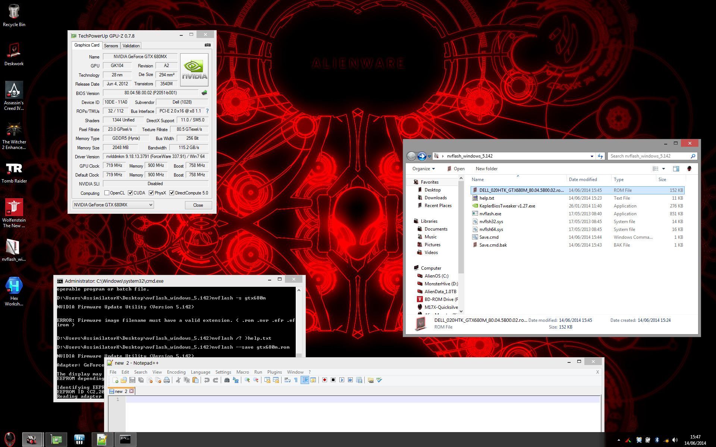This screenshot has height=447, width=716.
Task: Click BIOS save chip icon in GPU-Z
Action: pos(204,93)
